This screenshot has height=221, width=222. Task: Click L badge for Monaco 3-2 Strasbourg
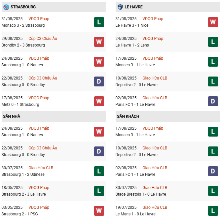pyautogui.click(x=99, y=22)
